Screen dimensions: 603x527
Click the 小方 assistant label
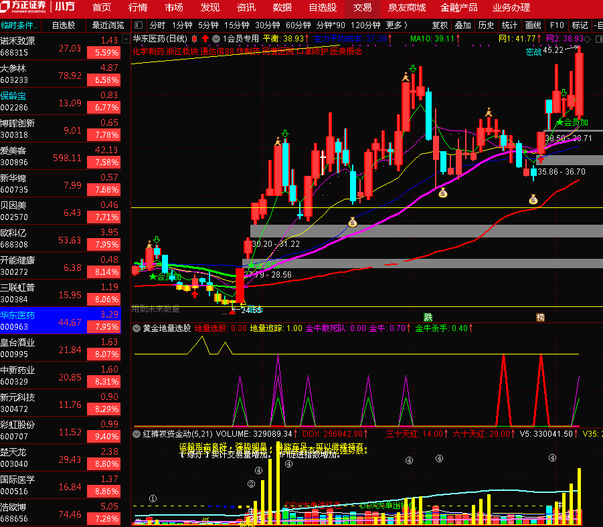coord(65,7)
